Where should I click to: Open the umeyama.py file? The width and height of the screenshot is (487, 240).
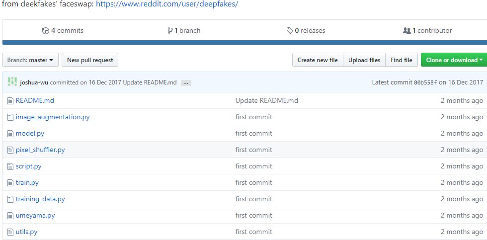tap(35, 216)
